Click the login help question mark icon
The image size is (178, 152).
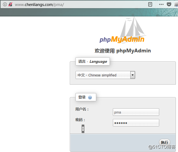pos(90,97)
